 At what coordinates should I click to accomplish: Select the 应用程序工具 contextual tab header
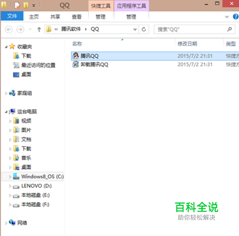tap(131, 6)
